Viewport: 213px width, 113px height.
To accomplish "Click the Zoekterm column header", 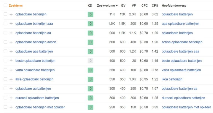I will click(16, 6).
